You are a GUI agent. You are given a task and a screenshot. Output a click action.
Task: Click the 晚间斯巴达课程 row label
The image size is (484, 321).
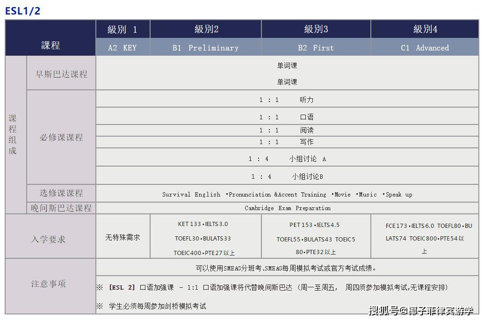[61, 208]
